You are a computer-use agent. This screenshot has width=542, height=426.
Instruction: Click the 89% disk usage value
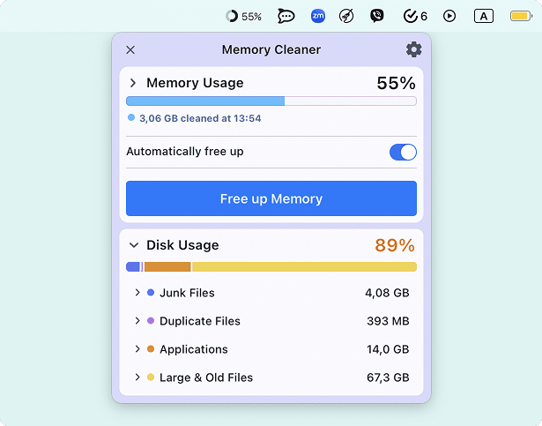click(395, 245)
